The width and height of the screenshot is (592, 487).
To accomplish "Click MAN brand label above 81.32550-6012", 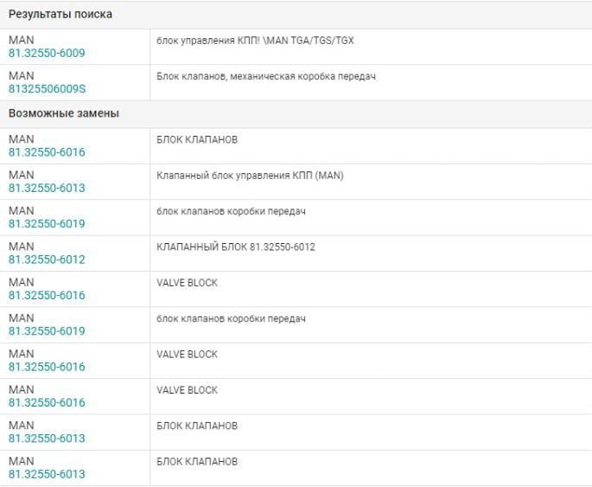I will tap(22, 247).
